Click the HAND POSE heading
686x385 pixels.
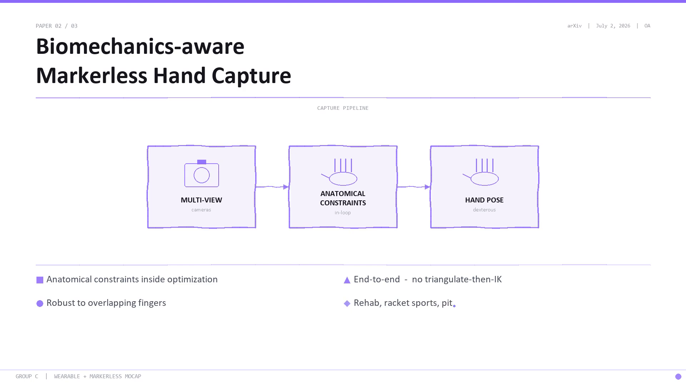pos(484,200)
